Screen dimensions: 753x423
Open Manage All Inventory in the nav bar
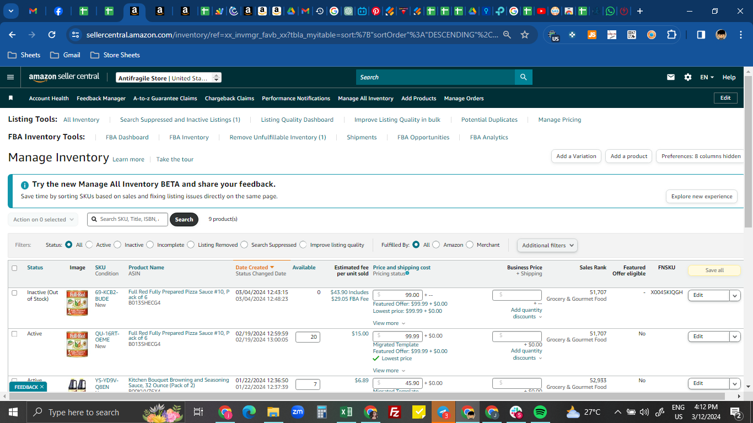coord(365,98)
